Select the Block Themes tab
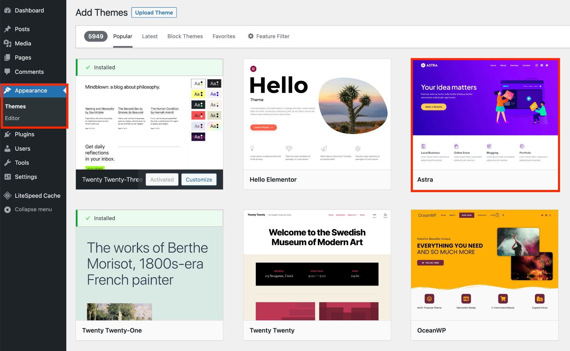Image resolution: width=570 pixels, height=351 pixels. click(185, 36)
